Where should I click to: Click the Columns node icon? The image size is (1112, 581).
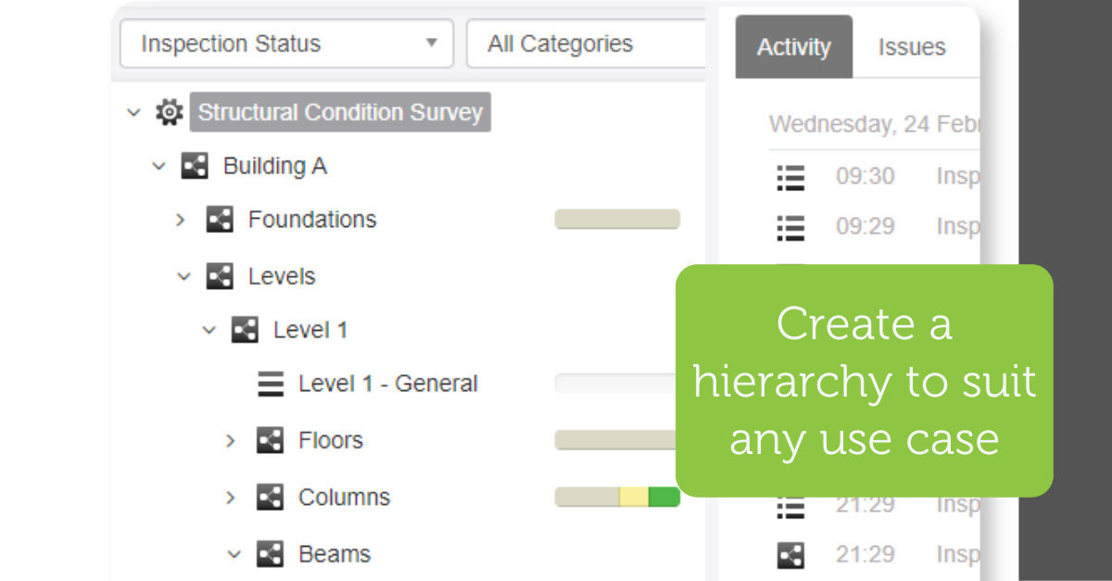click(270, 498)
